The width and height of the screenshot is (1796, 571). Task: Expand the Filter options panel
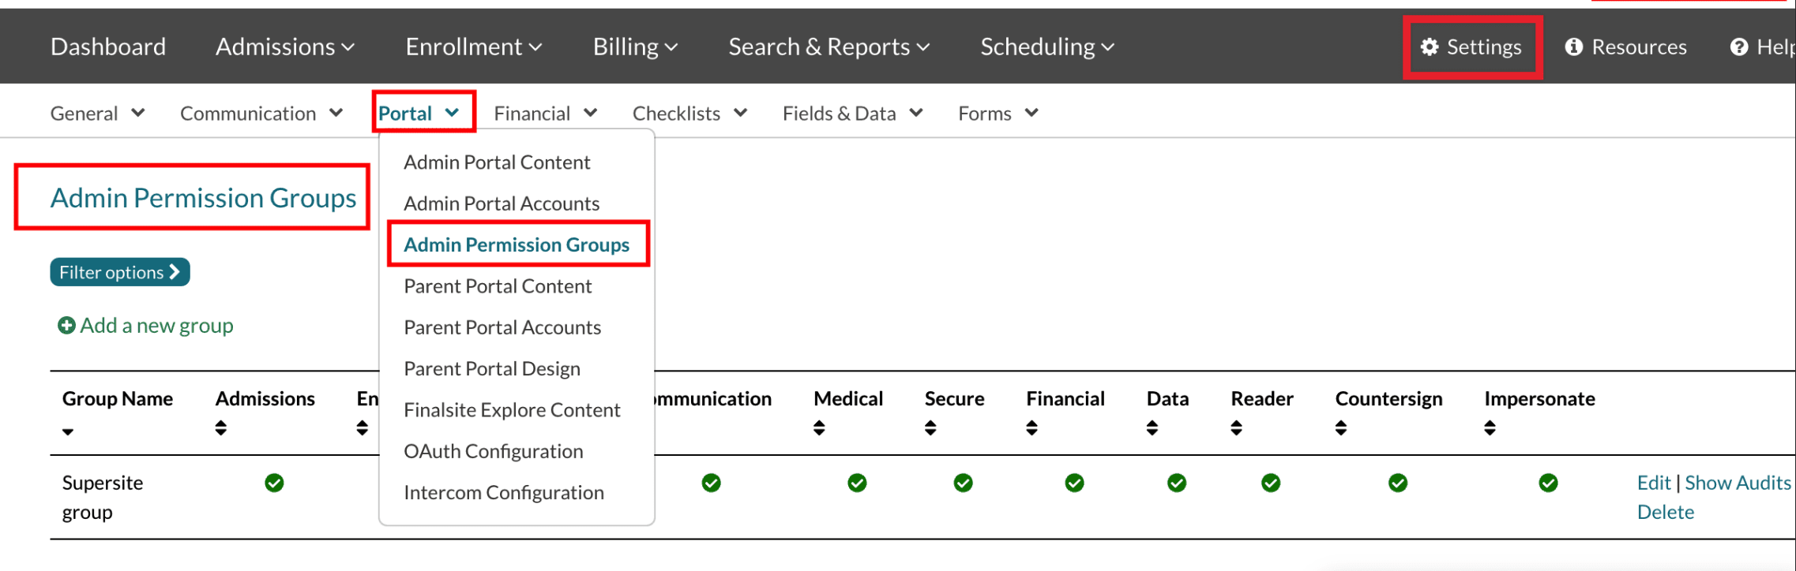coord(120,272)
